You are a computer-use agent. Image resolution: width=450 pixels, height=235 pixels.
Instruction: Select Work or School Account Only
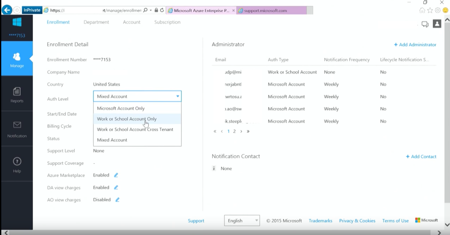[x=137, y=119]
